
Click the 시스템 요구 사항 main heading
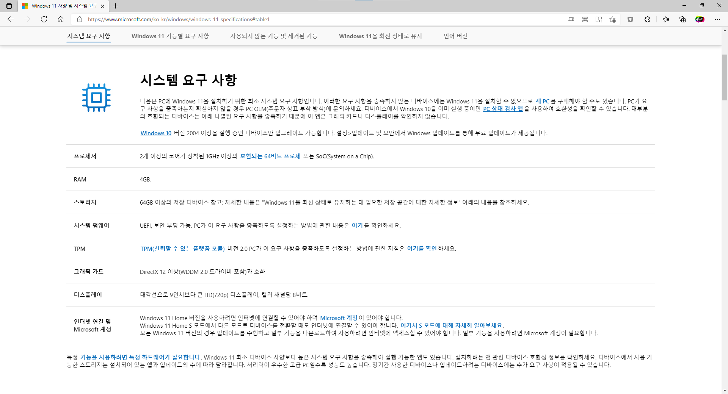click(188, 80)
